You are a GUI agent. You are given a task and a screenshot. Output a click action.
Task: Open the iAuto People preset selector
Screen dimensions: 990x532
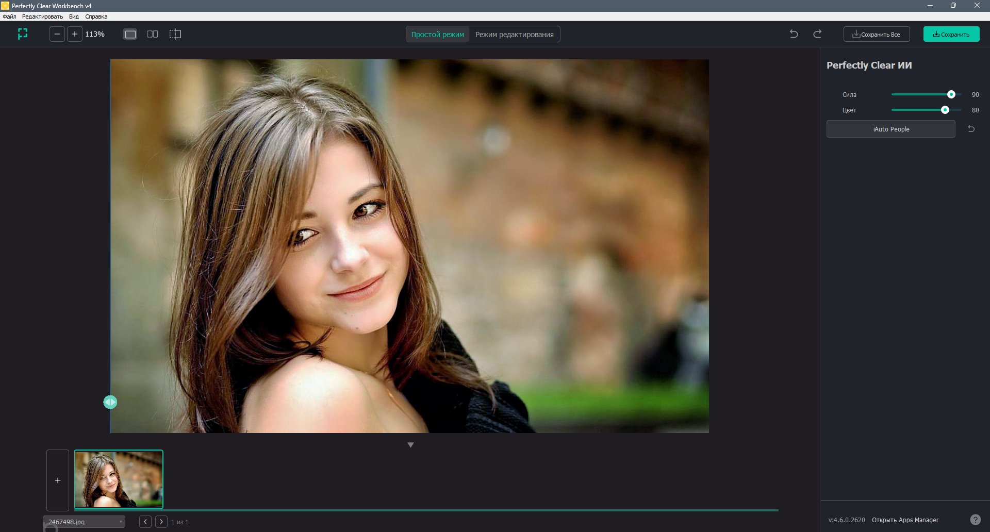coord(891,129)
